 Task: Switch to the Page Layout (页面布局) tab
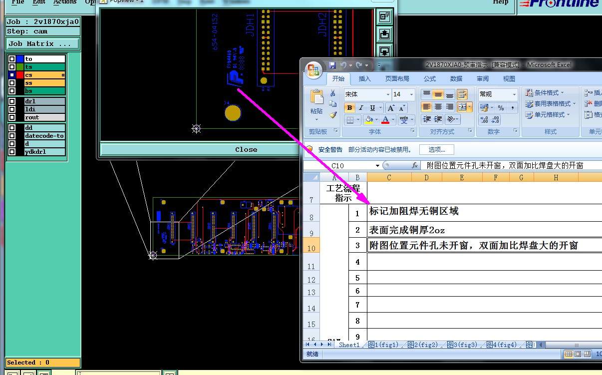(x=397, y=78)
